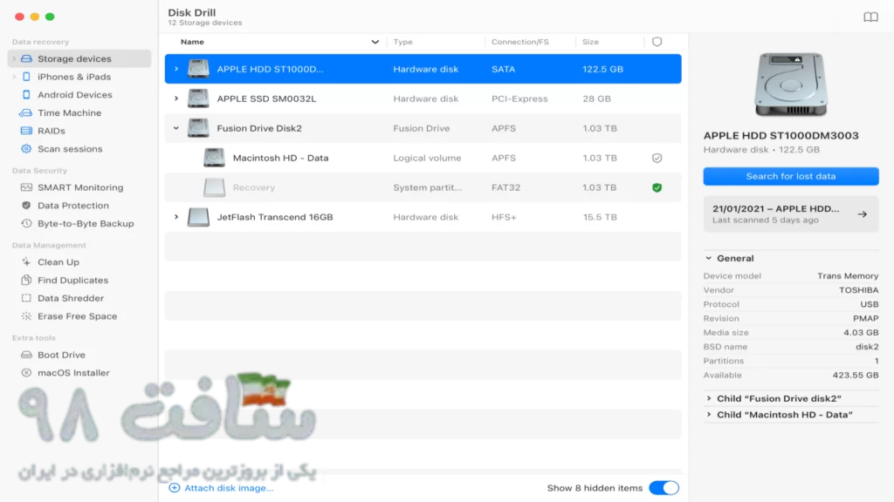Click the RAIDs icon in sidebar
The width and height of the screenshot is (894, 502).
click(26, 131)
